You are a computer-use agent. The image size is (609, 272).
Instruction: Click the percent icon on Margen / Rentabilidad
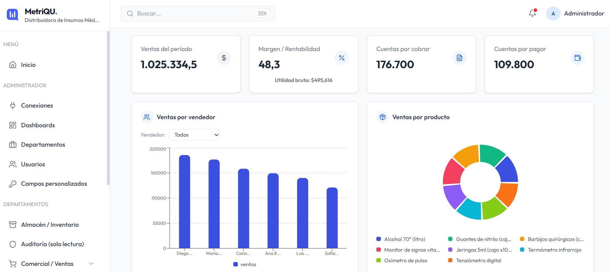pyautogui.click(x=342, y=58)
